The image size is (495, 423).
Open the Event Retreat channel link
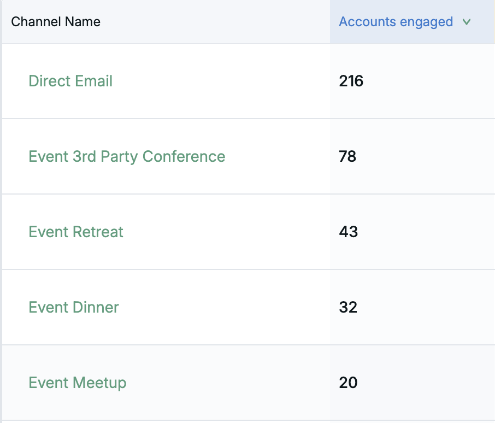[x=76, y=232]
